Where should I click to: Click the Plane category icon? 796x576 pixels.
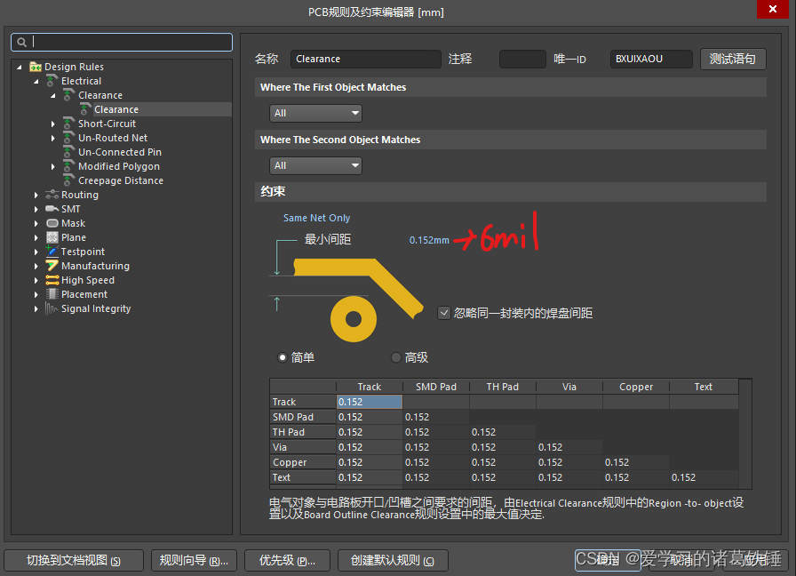pyautogui.click(x=52, y=237)
